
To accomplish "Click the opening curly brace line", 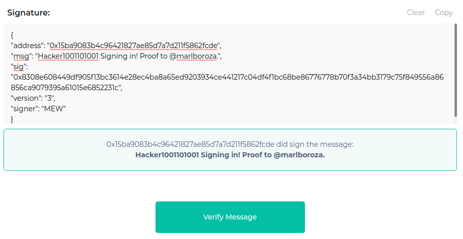I will click(12, 36).
